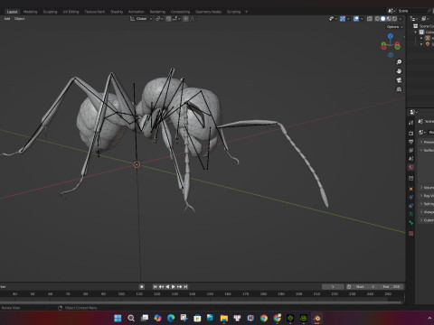Open proportional editing falloff menu

click(193, 19)
